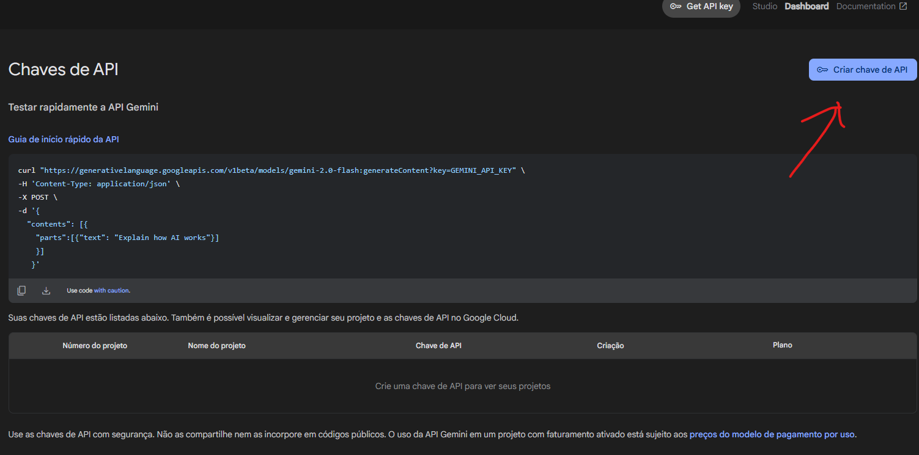919x455 pixels.
Task: Click the external-link icon beside Documentation
Action: click(x=903, y=6)
